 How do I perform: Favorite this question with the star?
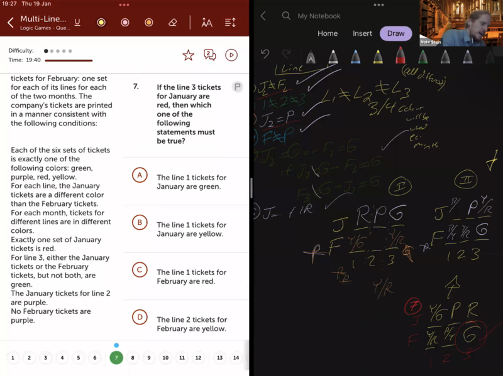pos(188,55)
